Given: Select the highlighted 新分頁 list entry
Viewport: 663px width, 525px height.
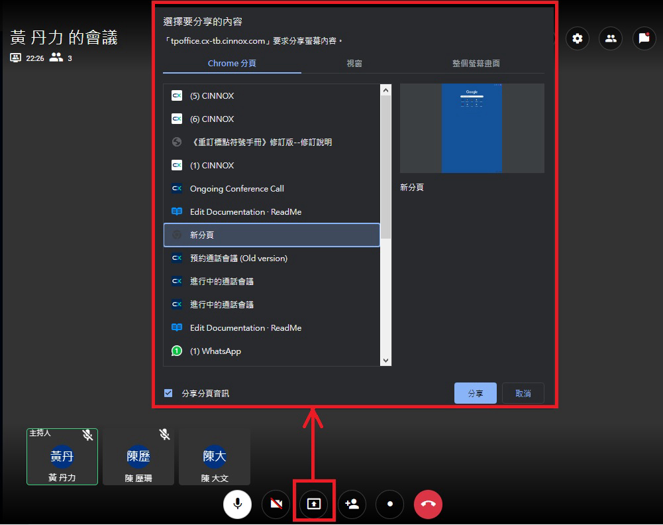Looking at the screenshot, I should [x=272, y=235].
